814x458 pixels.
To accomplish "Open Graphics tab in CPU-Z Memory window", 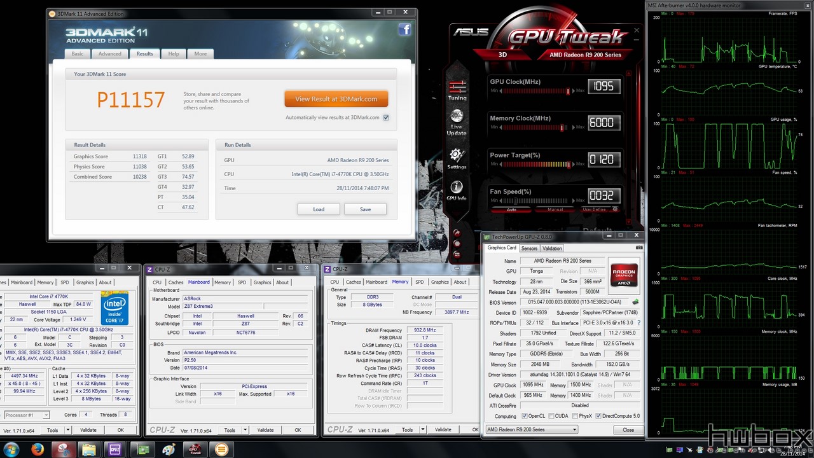I will (x=440, y=282).
